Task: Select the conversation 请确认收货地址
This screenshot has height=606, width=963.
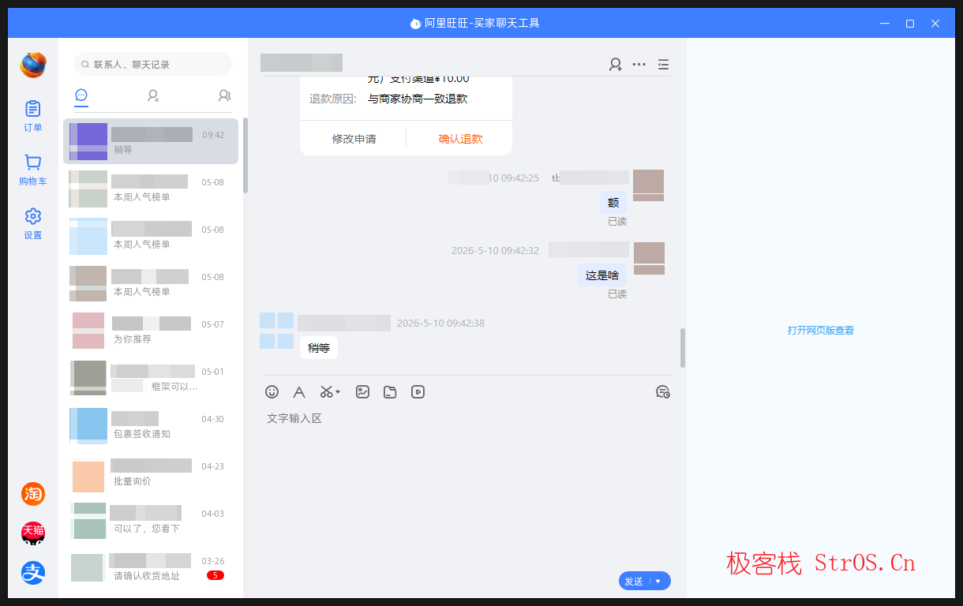Action: tap(151, 567)
